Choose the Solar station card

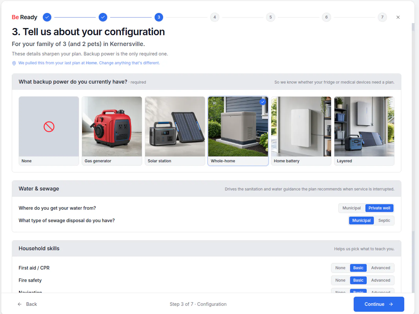[175, 131]
